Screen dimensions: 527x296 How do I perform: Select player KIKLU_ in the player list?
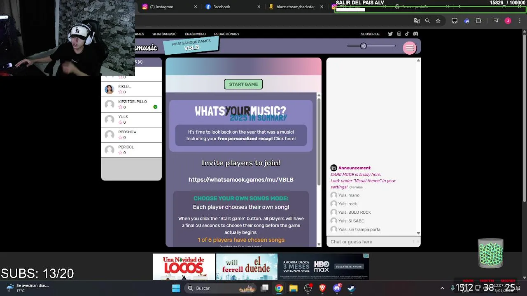pyautogui.click(x=131, y=89)
